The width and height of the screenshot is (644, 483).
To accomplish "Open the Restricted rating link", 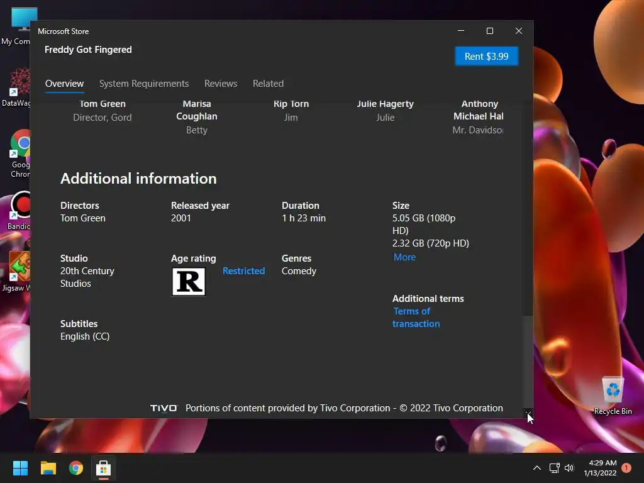I will (x=243, y=270).
